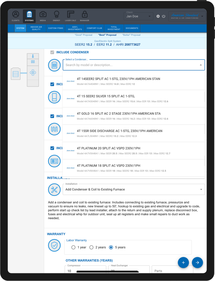Toggle the include checkbox beside the furnace icon

pos(52,84)
